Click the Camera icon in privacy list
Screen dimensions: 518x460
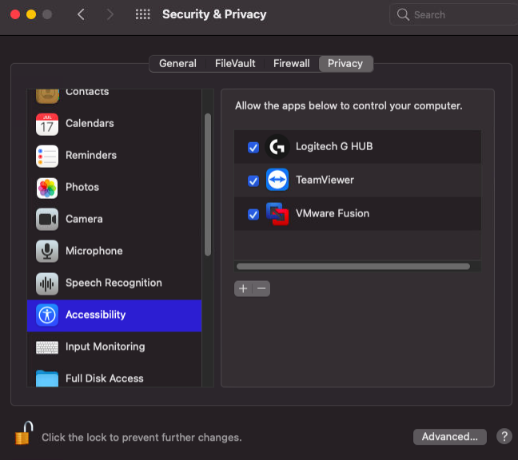point(47,220)
